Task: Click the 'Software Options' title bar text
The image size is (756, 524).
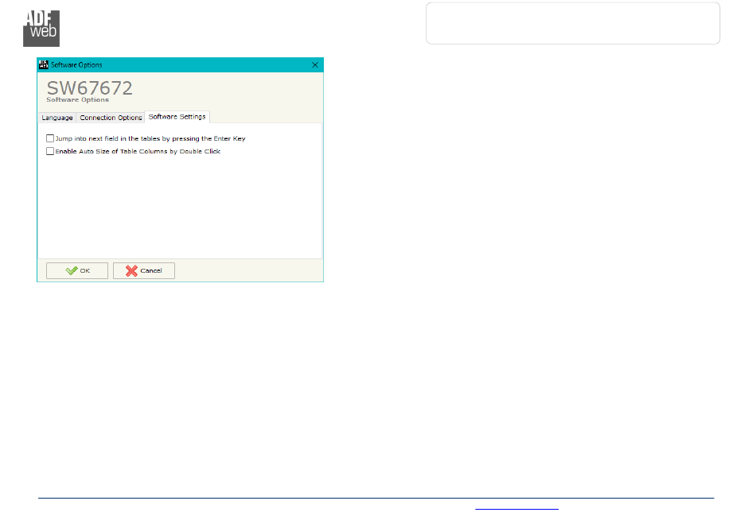Action: 77,64
